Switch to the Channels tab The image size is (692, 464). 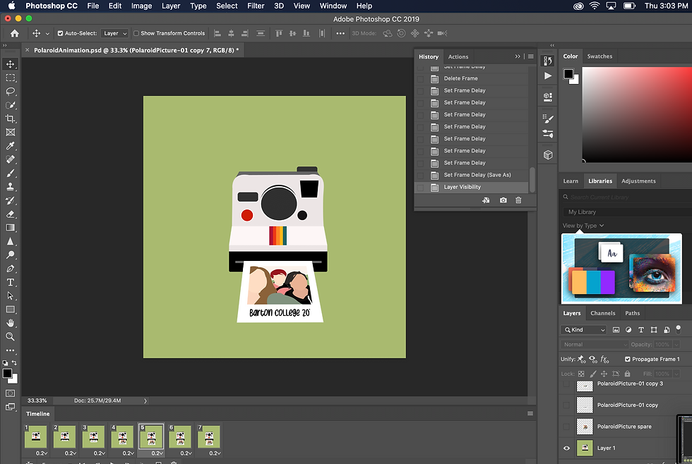pyautogui.click(x=603, y=313)
